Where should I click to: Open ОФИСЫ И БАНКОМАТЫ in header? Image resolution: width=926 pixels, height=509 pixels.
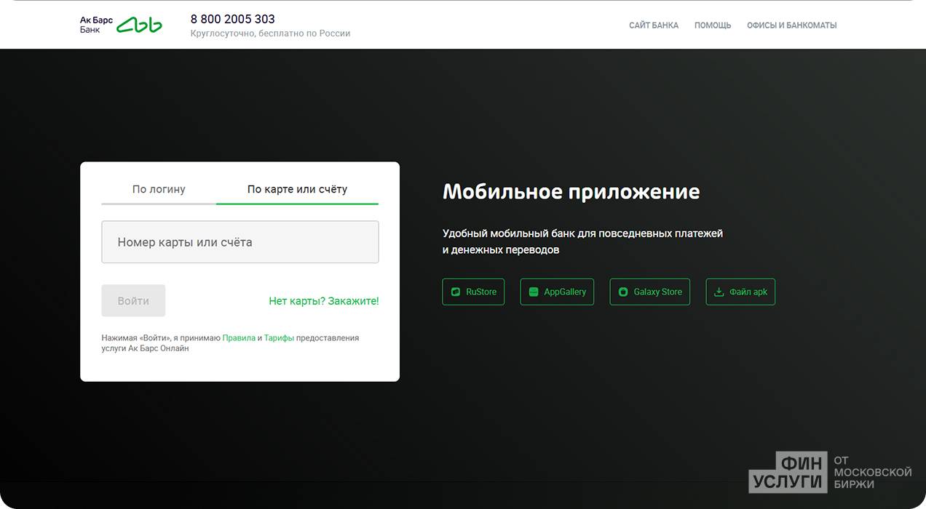(x=791, y=25)
